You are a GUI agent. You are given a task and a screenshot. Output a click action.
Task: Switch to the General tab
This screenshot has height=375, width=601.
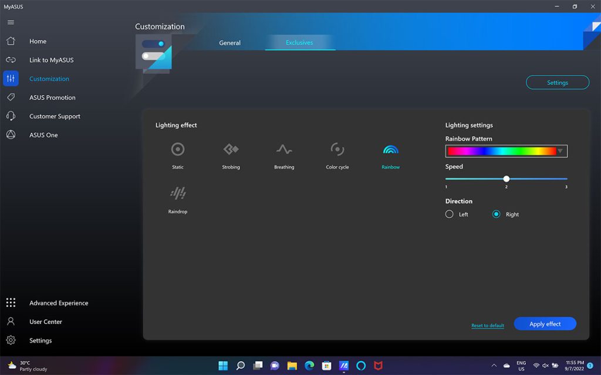[229, 43]
